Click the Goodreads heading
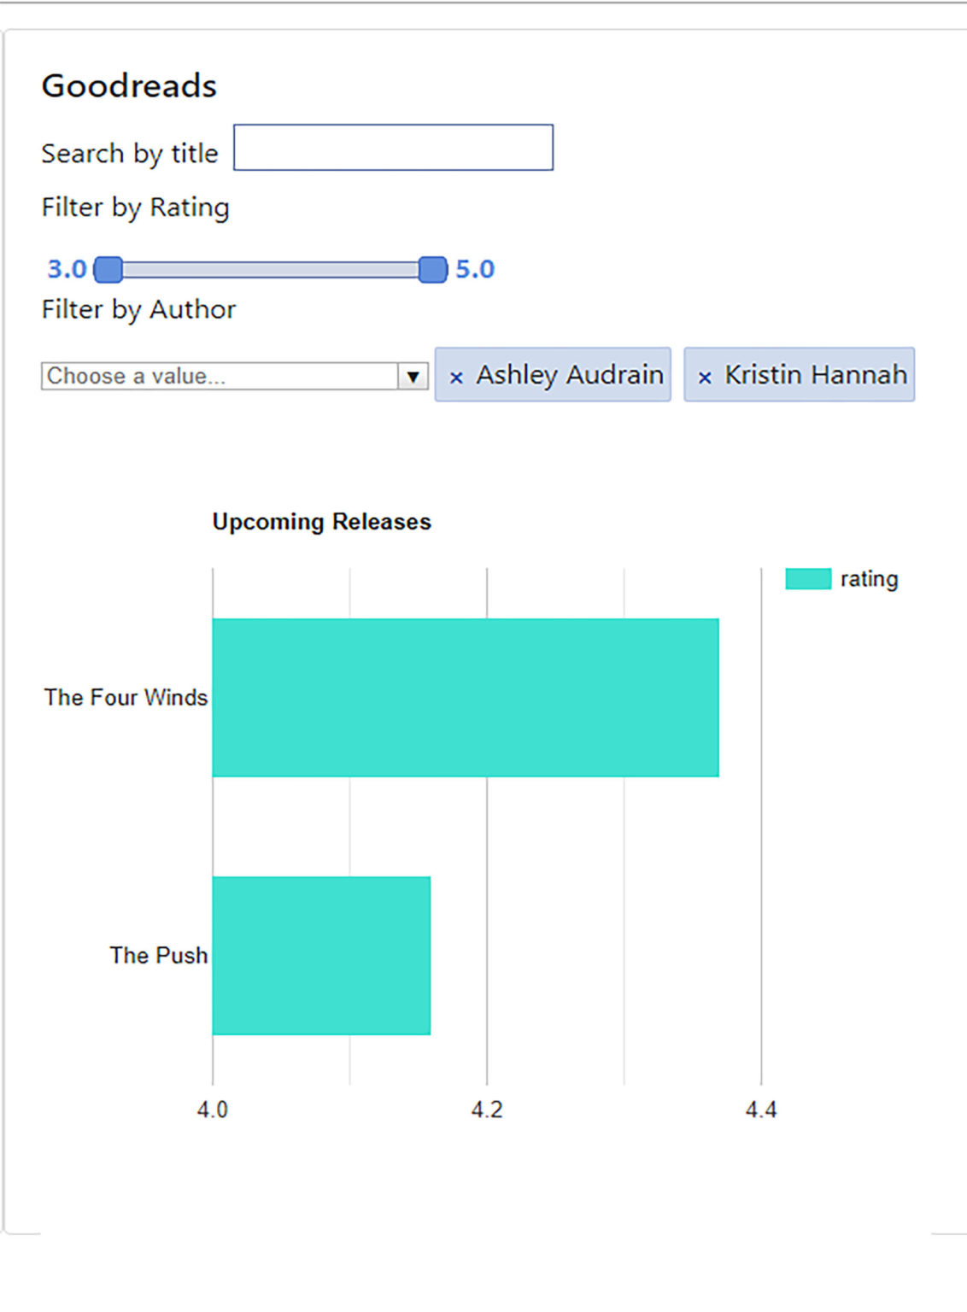This screenshot has width=967, height=1312. coord(129,86)
